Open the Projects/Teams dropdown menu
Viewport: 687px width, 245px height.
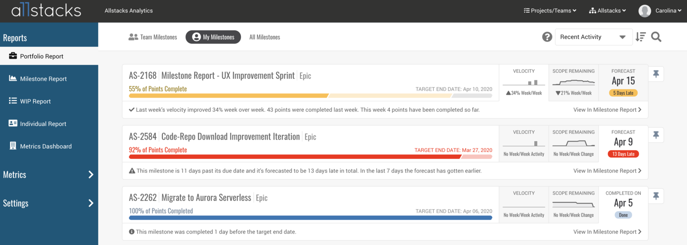550,11
